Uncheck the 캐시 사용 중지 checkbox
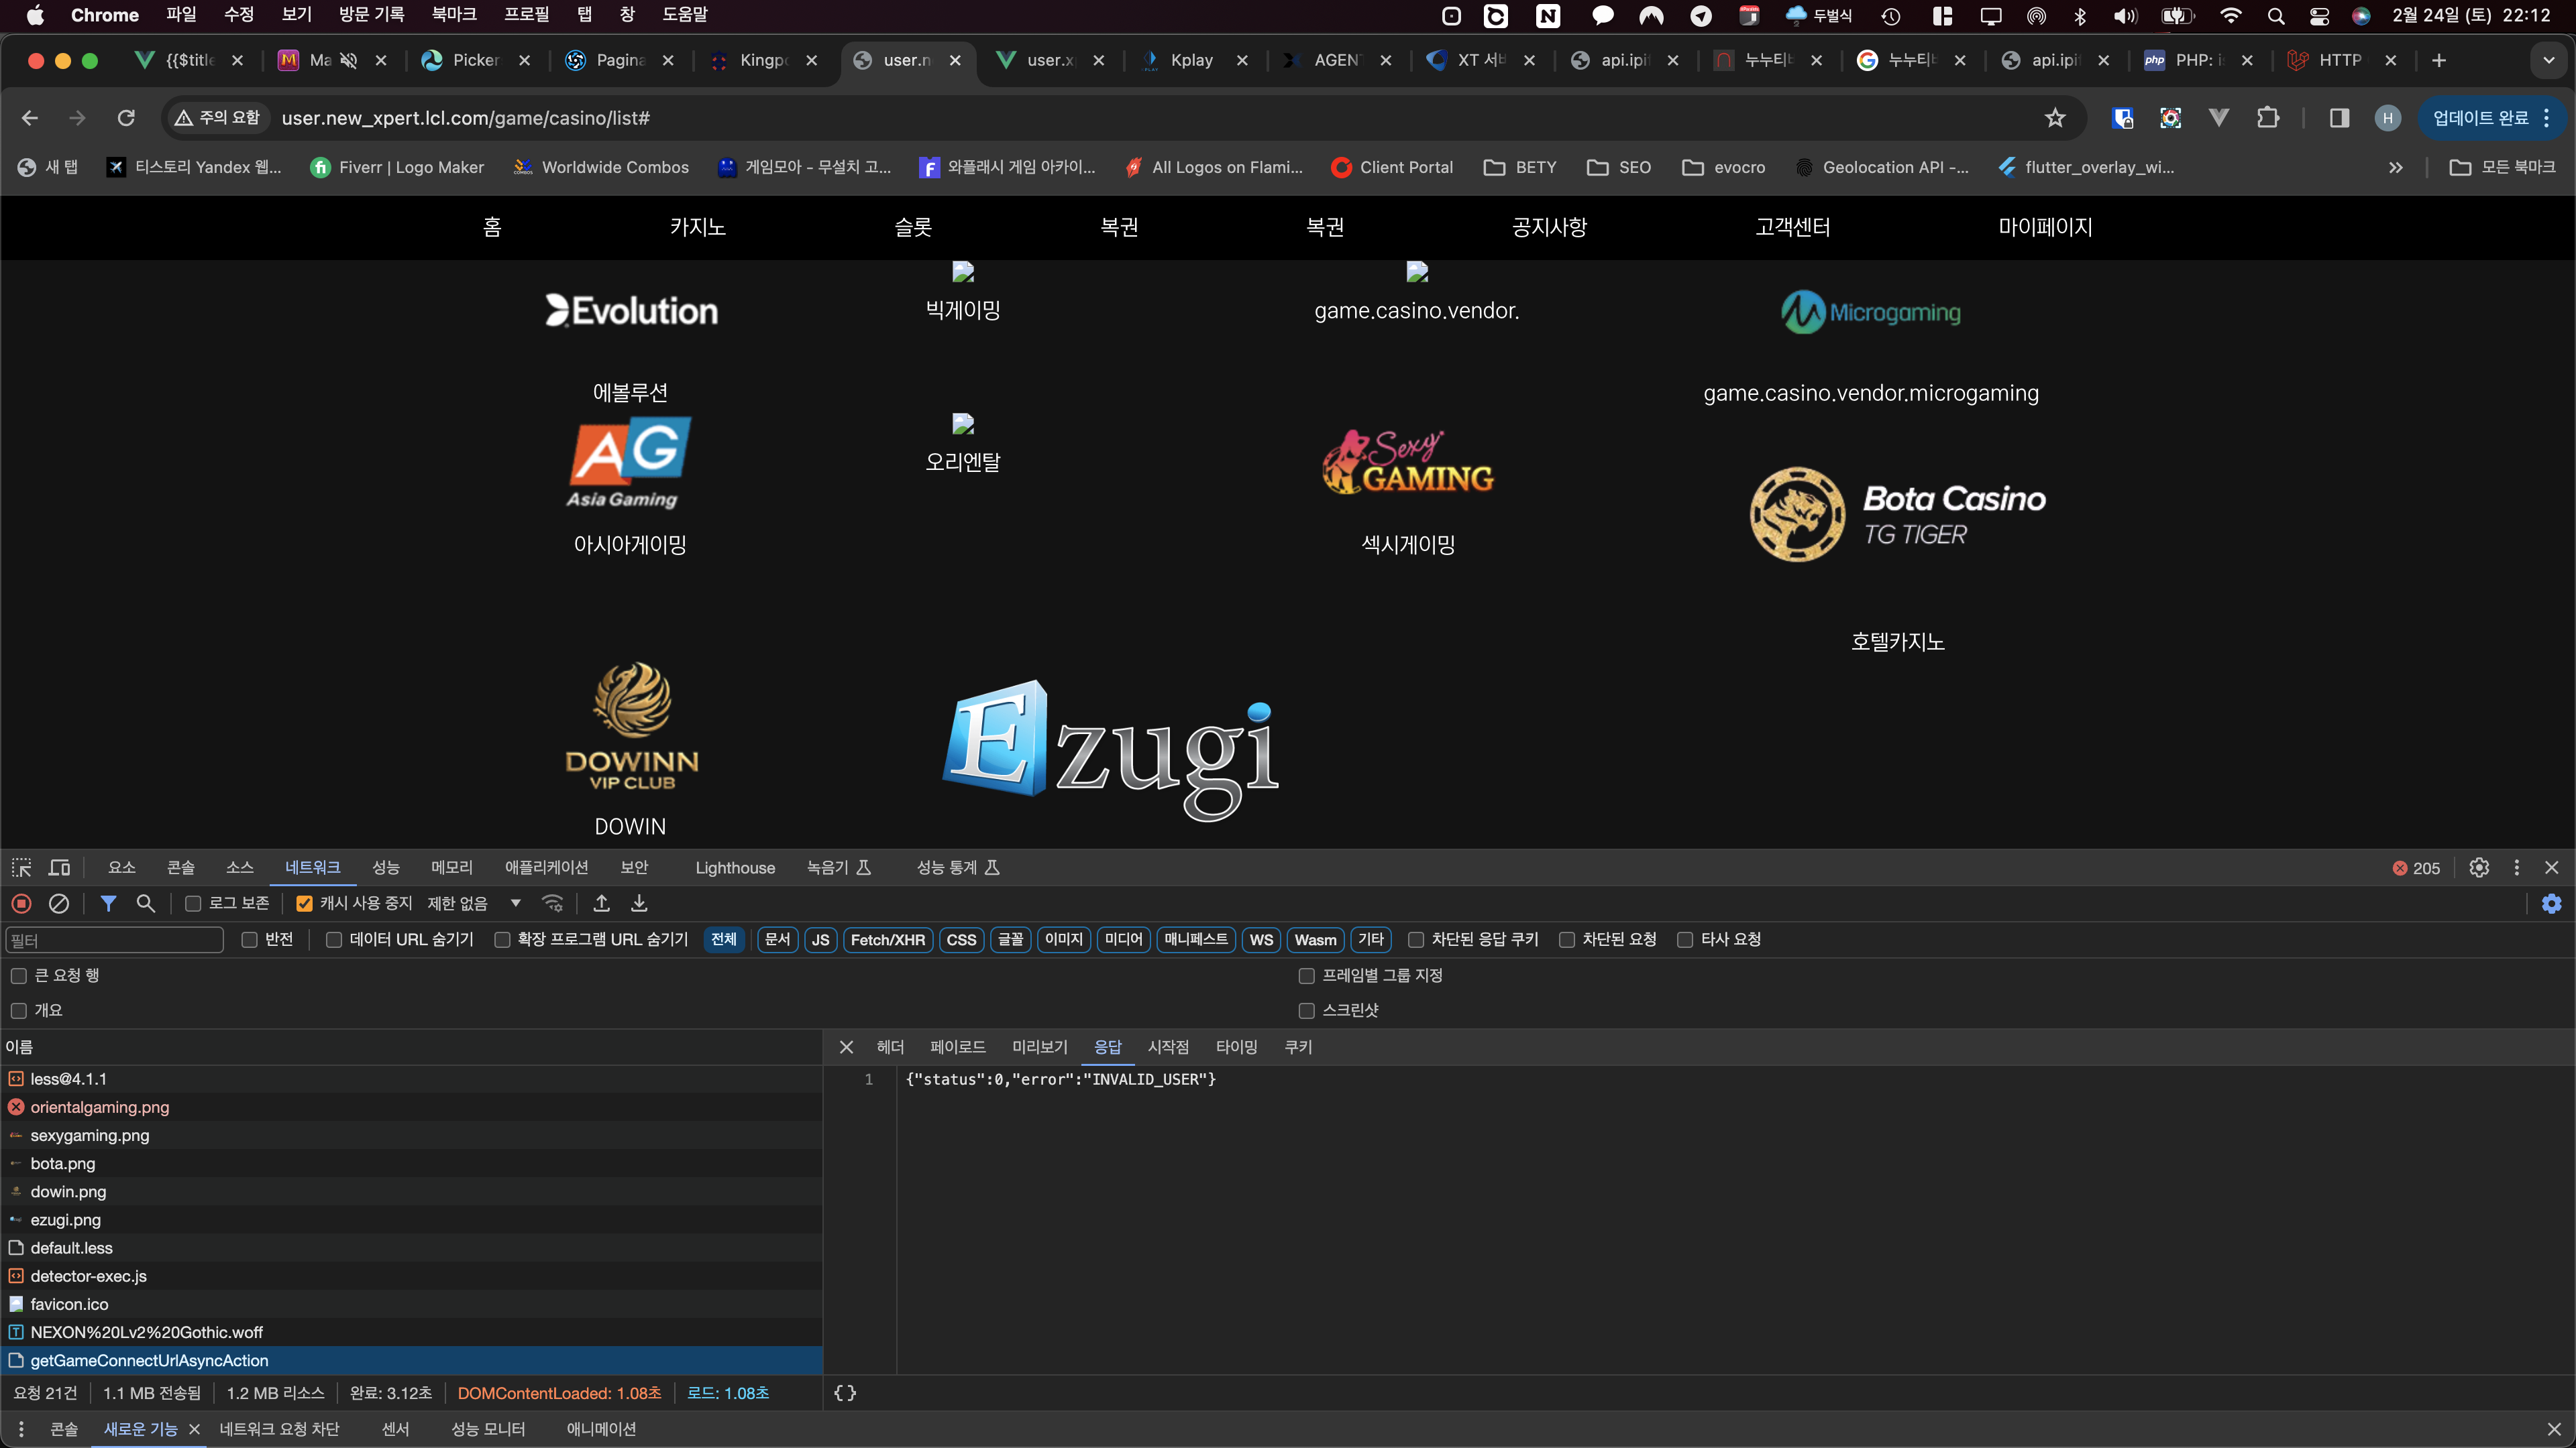This screenshot has width=2576, height=1448. click(305, 904)
